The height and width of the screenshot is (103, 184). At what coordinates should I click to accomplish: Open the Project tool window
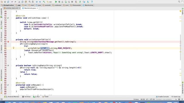[1, 25]
